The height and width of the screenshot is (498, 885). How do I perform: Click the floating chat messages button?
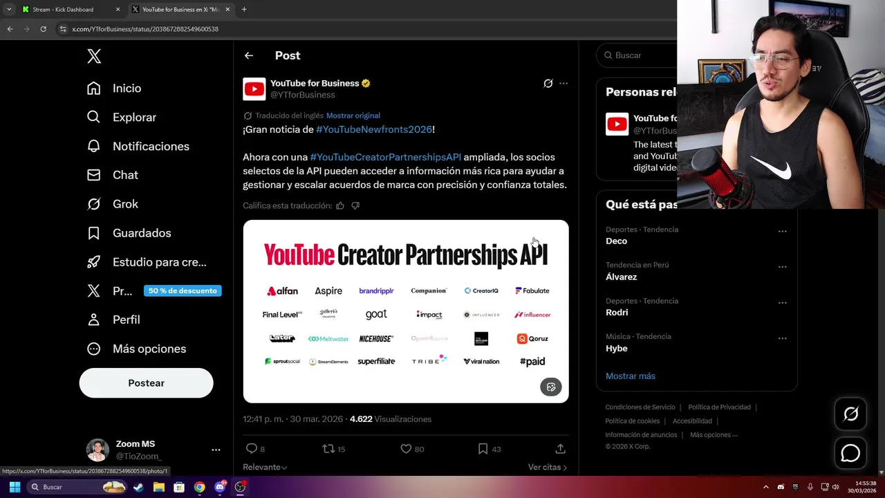tap(850, 453)
